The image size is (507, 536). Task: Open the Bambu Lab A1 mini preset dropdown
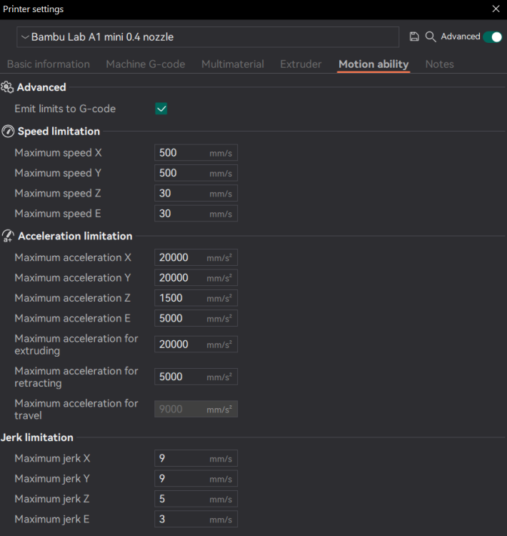[x=207, y=37]
